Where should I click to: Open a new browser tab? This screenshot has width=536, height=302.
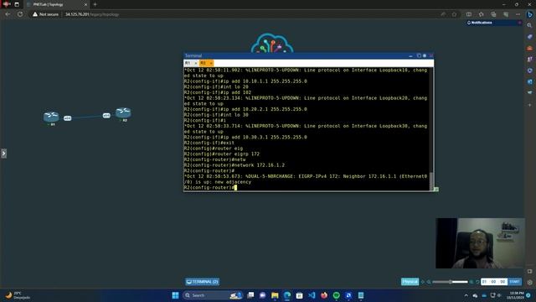click(95, 4)
